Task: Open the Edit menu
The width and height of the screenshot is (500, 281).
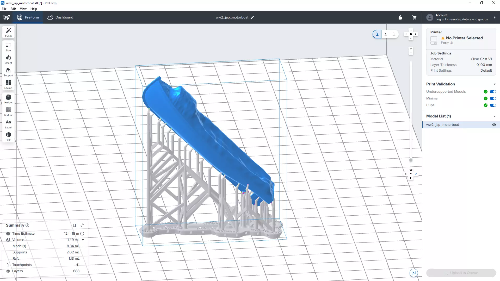Action: (13, 9)
